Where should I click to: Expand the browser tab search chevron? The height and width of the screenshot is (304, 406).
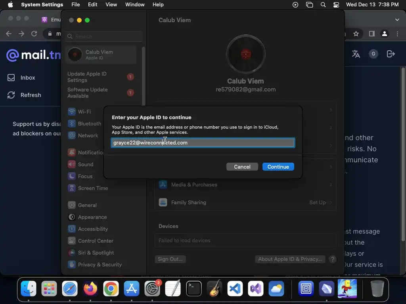point(397,20)
